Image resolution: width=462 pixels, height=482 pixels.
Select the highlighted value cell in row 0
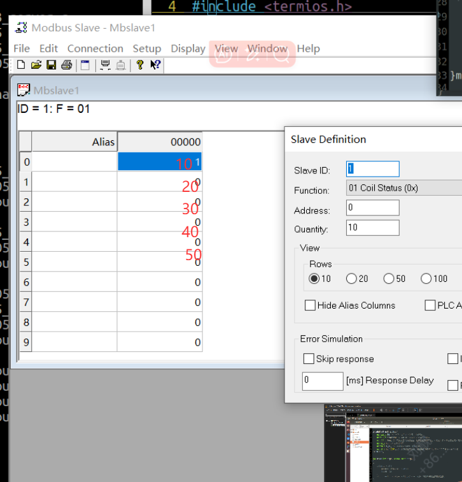[160, 161]
